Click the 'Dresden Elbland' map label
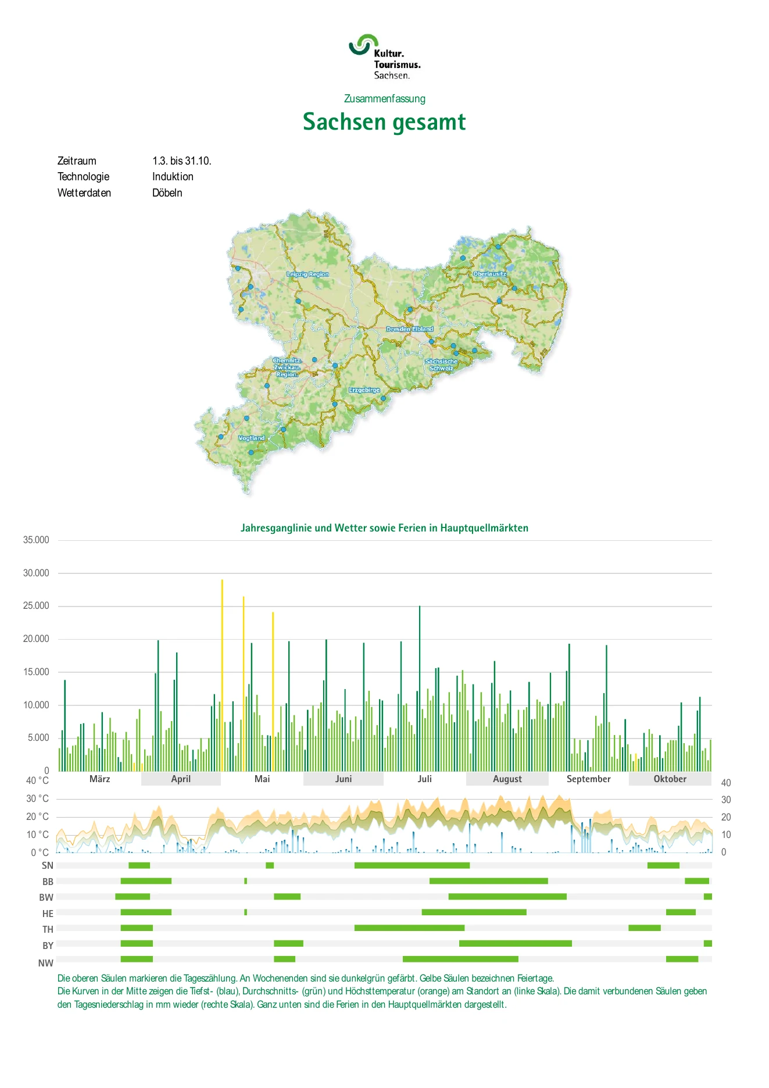Image resolution: width=769 pixels, height=1088 pixels. coord(410,329)
